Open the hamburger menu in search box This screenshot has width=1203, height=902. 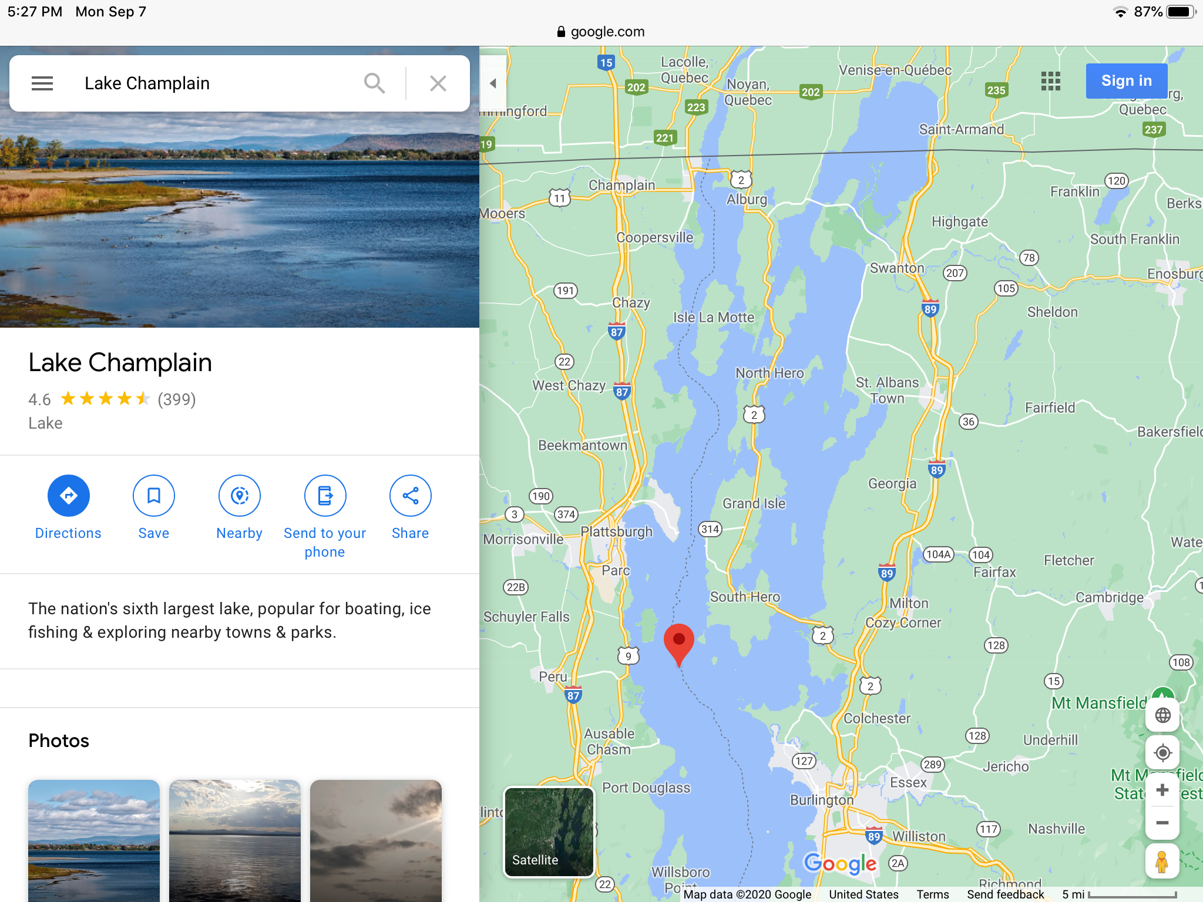[x=42, y=83]
